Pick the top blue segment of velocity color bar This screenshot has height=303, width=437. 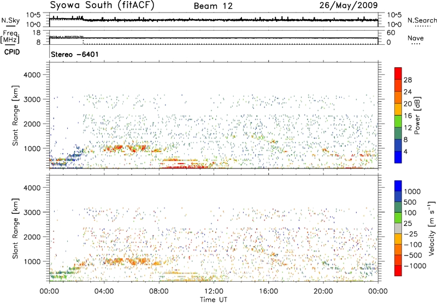[398, 186]
